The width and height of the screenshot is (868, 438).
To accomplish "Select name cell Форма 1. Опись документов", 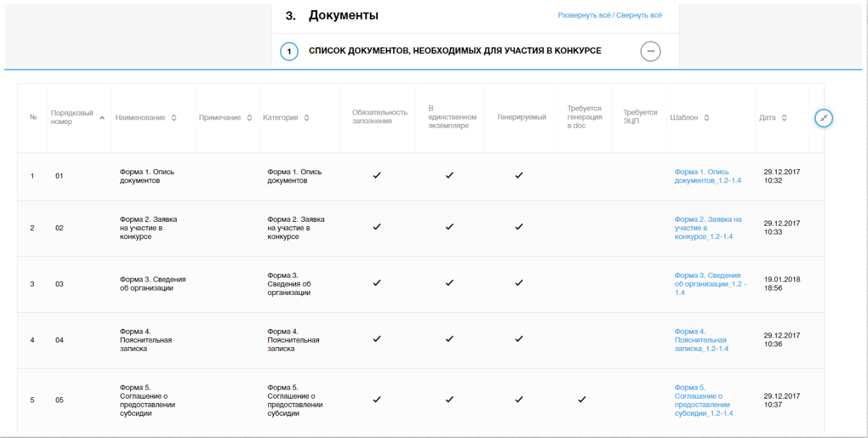I will pos(147,176).
